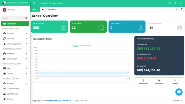This screenshot has width=185, height=104.
Task: Click the New Student person icon
Action: click(143, 81)
